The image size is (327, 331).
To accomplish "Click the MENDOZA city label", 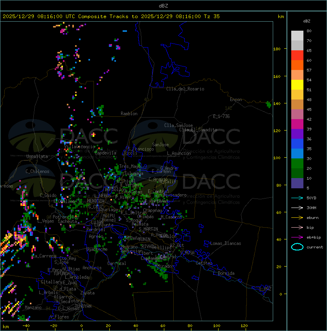I will (x=96, y=201).
